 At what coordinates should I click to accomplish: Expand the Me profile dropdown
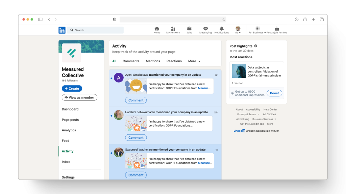238,30
